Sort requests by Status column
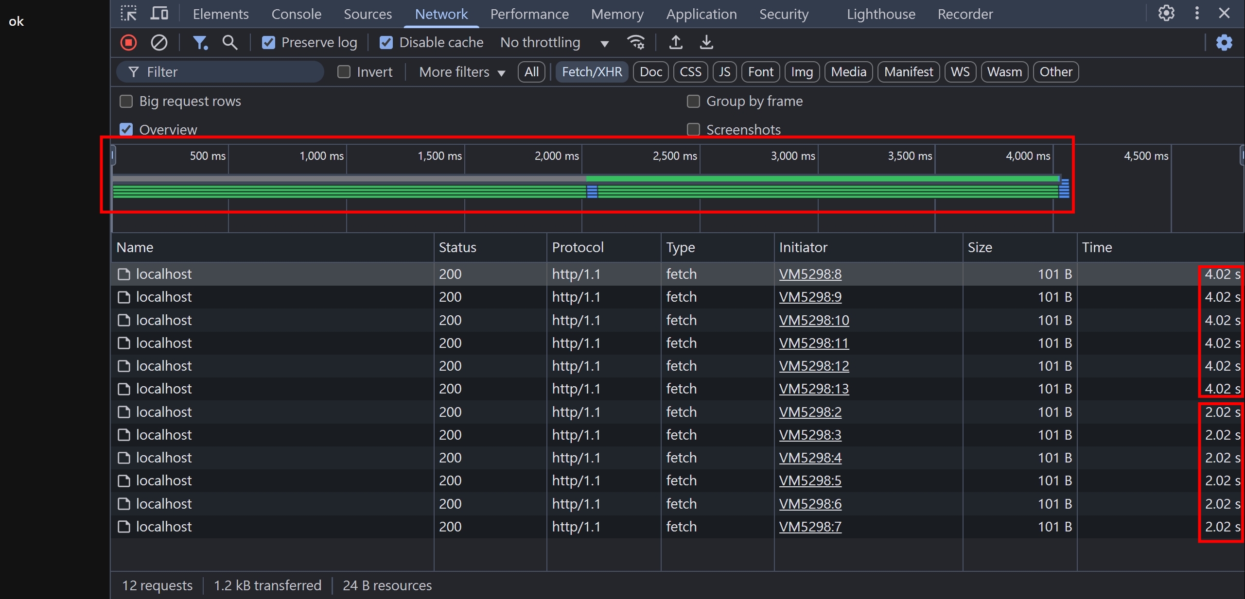Image resolution: width=1245 pixels, height=599 pixels. (x=490, y=247)
